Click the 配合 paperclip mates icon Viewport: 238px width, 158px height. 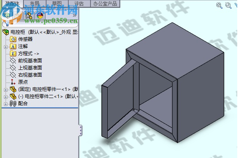click(13, 104)
